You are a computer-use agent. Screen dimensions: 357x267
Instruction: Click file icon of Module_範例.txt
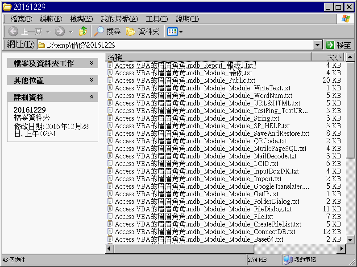pyautogui.click(x=110, y=73)
